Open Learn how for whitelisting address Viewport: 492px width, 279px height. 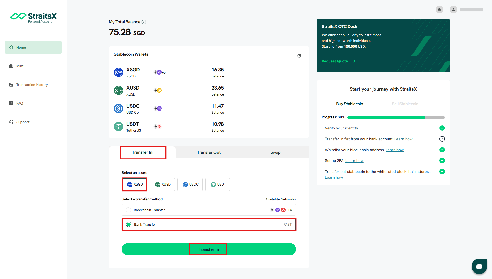click(395, 150)
